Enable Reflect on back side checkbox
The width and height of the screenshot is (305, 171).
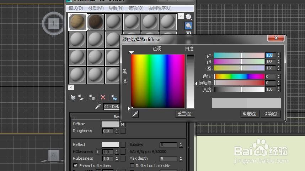coord(132,166)
